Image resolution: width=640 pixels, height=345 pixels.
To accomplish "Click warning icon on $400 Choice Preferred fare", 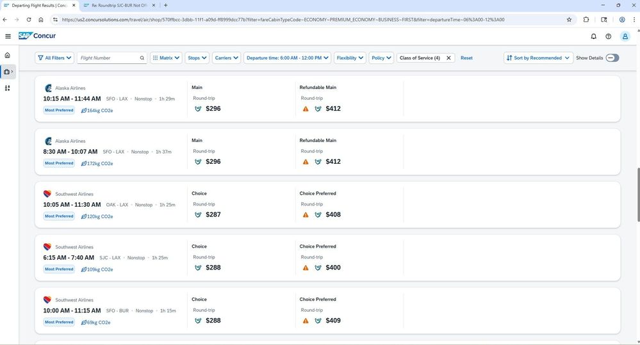I will (x=306, y=268).
